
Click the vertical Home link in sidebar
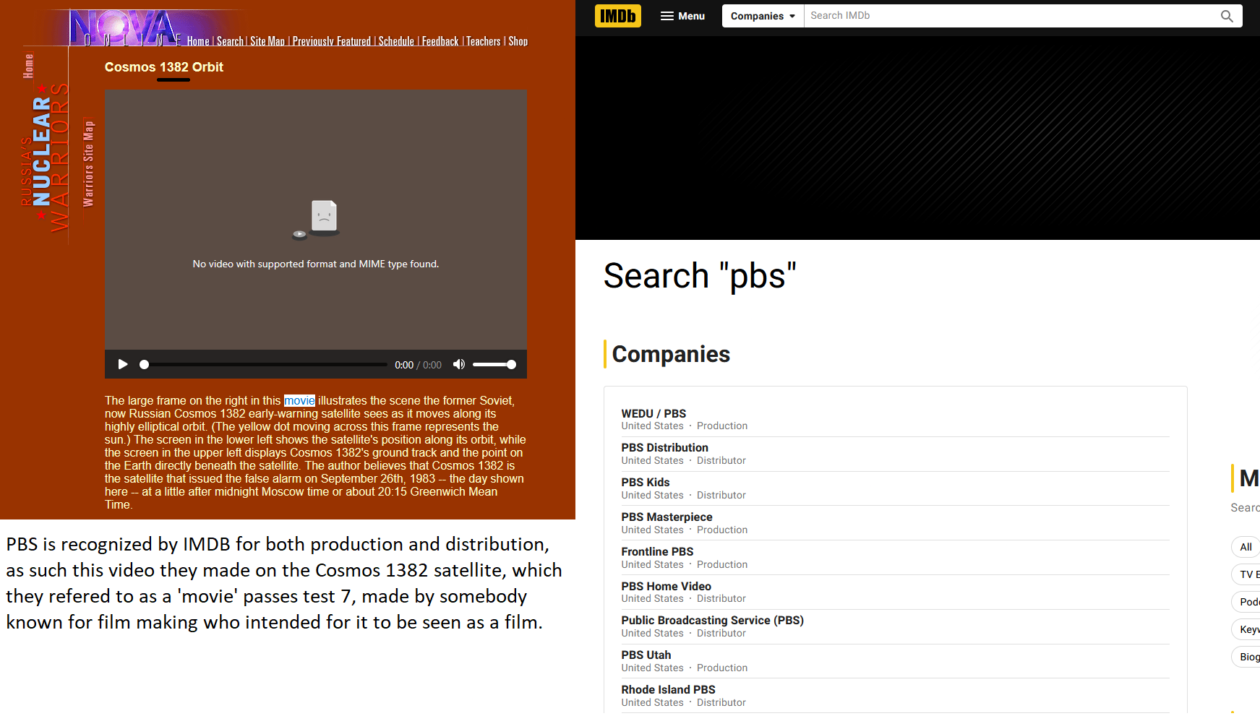click(28, 66)
